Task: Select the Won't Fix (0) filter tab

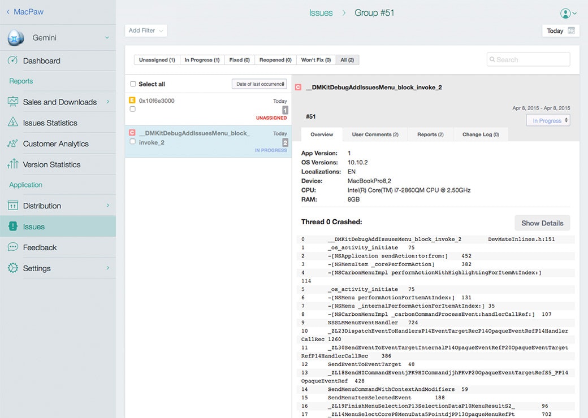Action: pyautogui.click(x=316, y=60)
